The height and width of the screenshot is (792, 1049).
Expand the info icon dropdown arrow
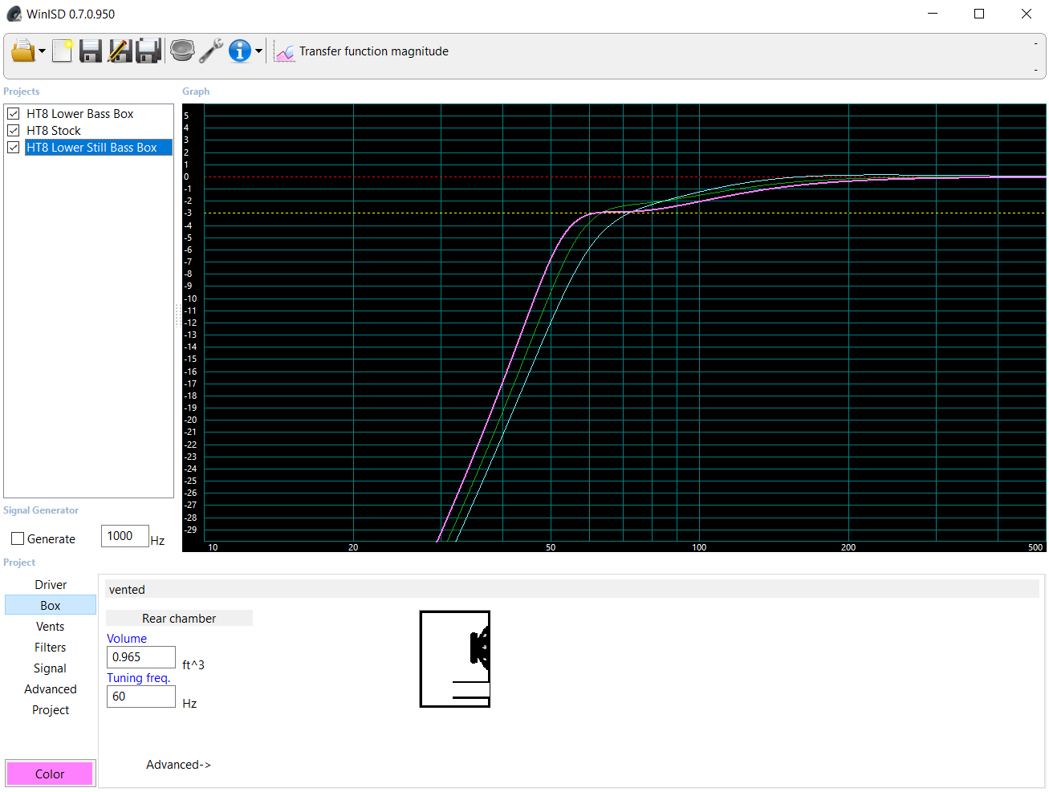coord(258,51)
